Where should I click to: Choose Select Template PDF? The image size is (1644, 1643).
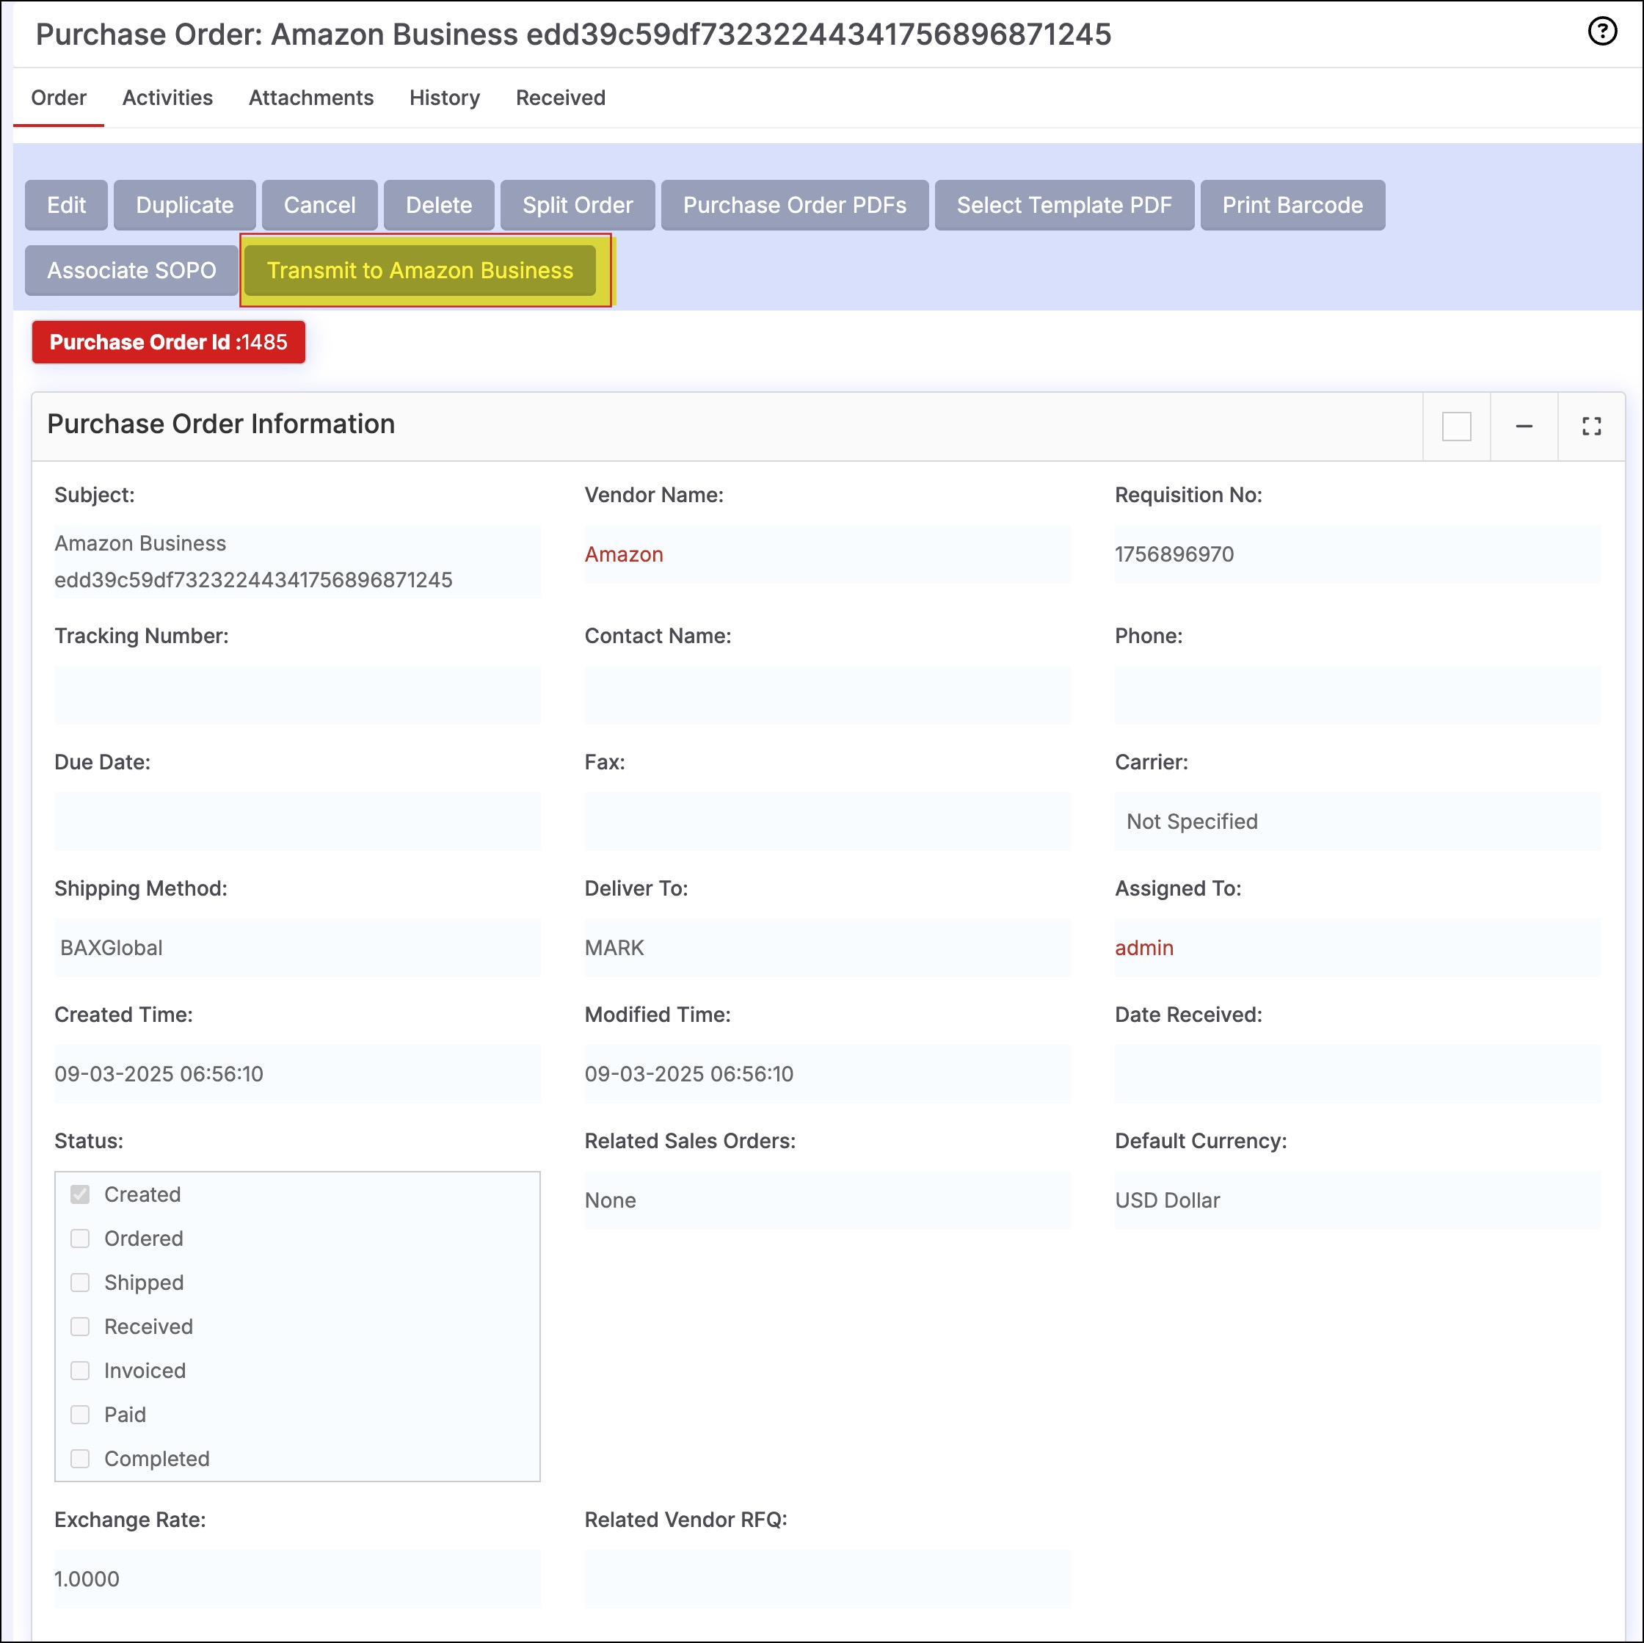pyautogui.click(x=1063, y=205)
